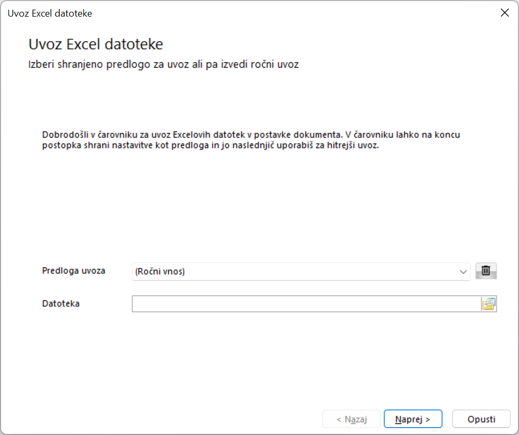Click the 'Datoteka' label

pos(60,303)
